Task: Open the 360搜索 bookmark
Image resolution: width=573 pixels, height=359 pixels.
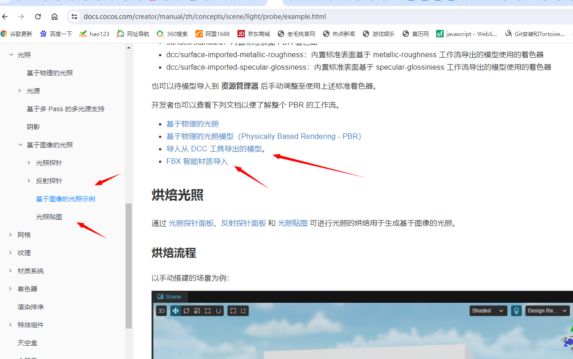Action: [172, 34]
